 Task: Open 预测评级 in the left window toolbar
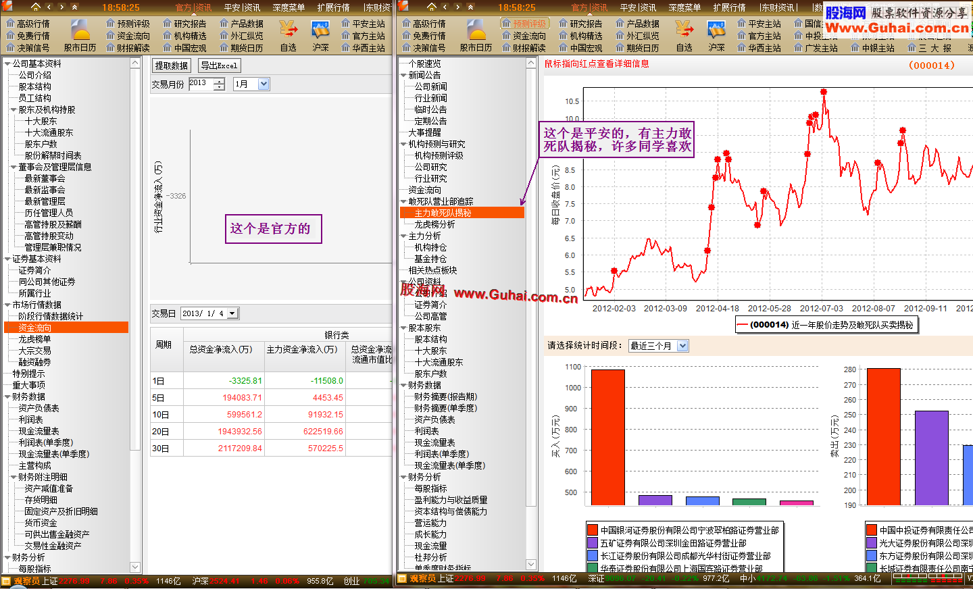point(128,24)
